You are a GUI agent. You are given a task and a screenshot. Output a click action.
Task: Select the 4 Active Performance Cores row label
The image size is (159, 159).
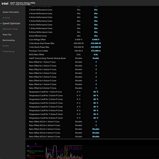coord(41,17)
